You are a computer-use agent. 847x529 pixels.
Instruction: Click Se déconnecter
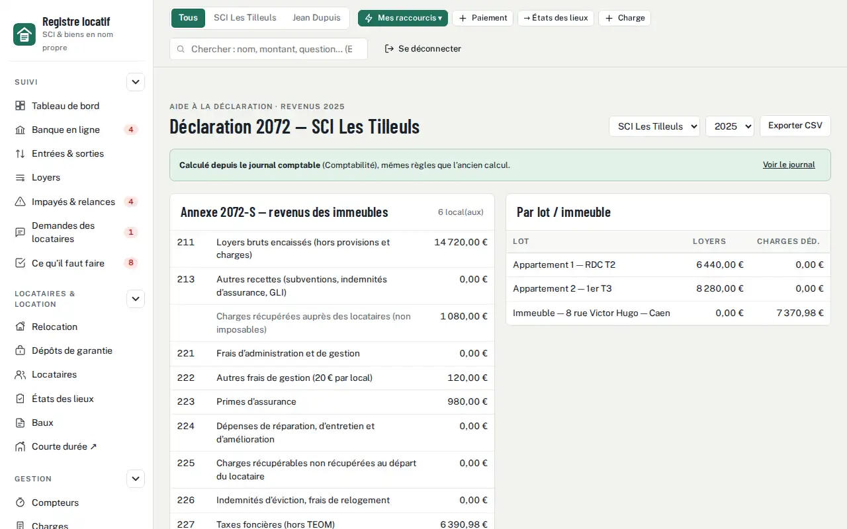point(423,49)
